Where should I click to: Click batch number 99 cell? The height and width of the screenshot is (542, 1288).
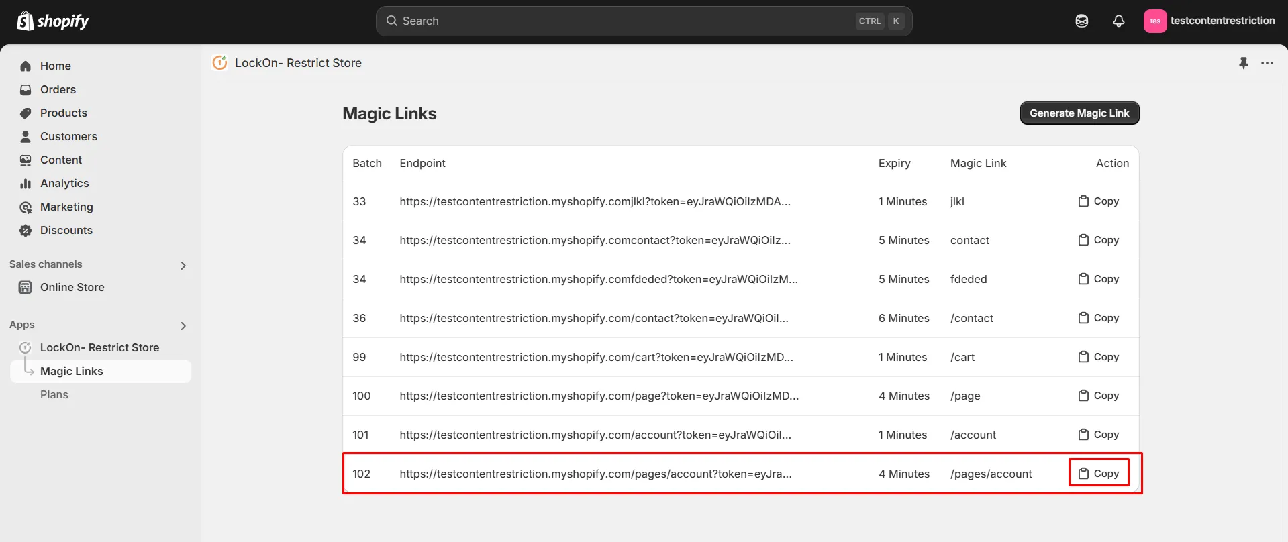coord(359,357)
